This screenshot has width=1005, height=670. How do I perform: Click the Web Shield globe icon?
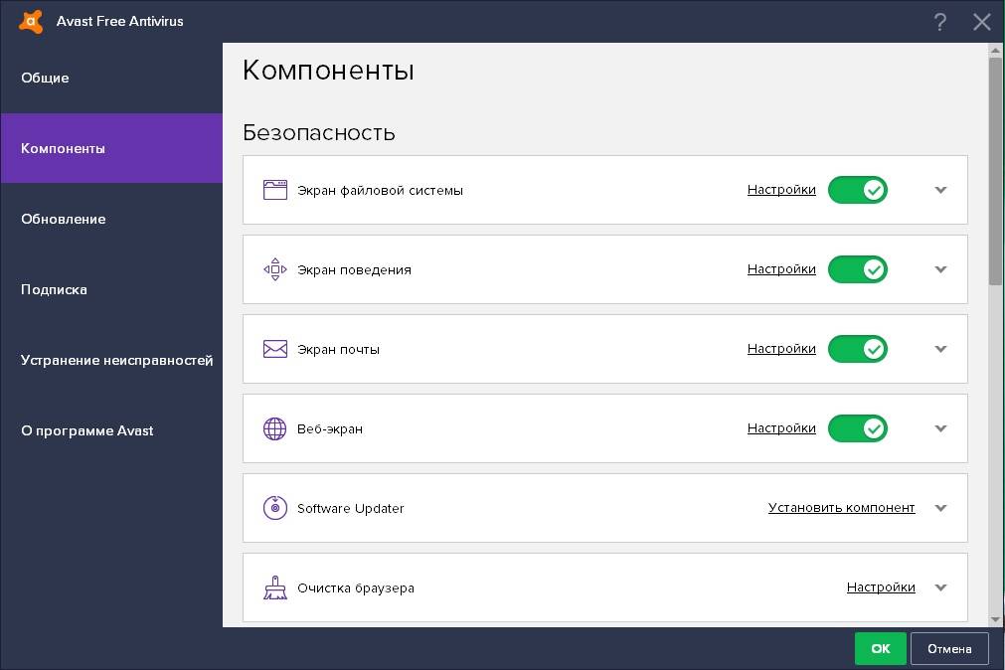(x=275, y=428)
